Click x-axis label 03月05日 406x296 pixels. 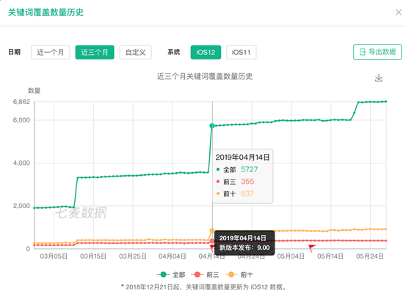tap(54, 256)
